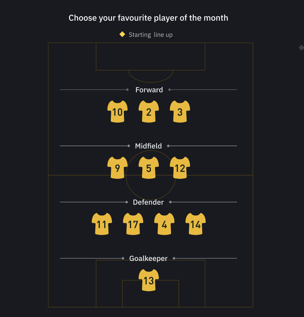Click the Starting line up legend text

tap(151, 35)
